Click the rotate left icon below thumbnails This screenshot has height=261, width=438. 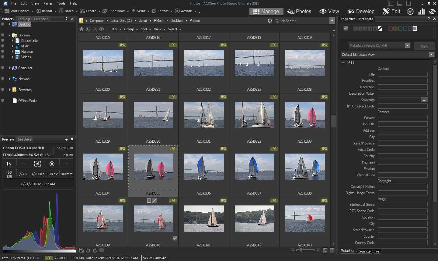point(88,250)
